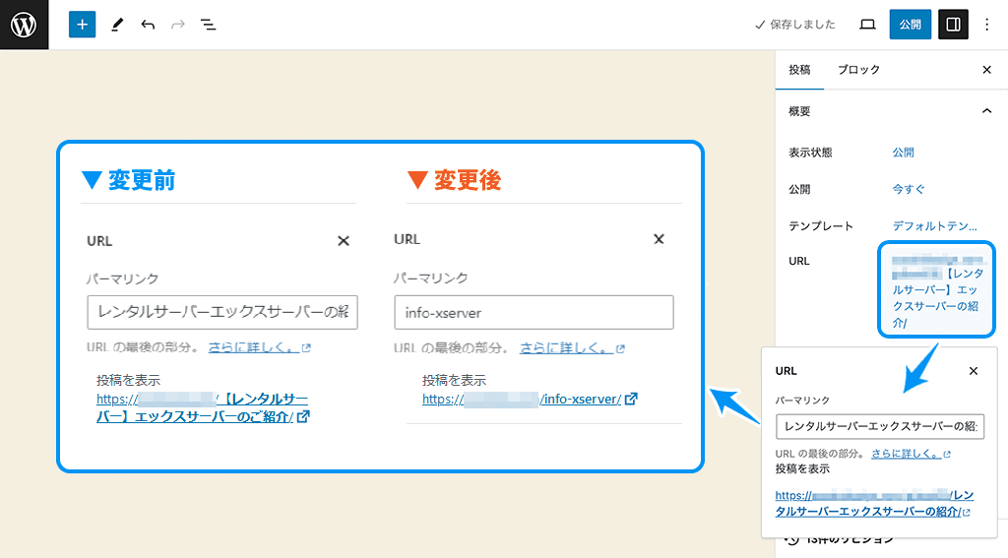Screen dimensions: 1008x558
Task: Open the Document Overview list icon
Action: click(209, 25)
